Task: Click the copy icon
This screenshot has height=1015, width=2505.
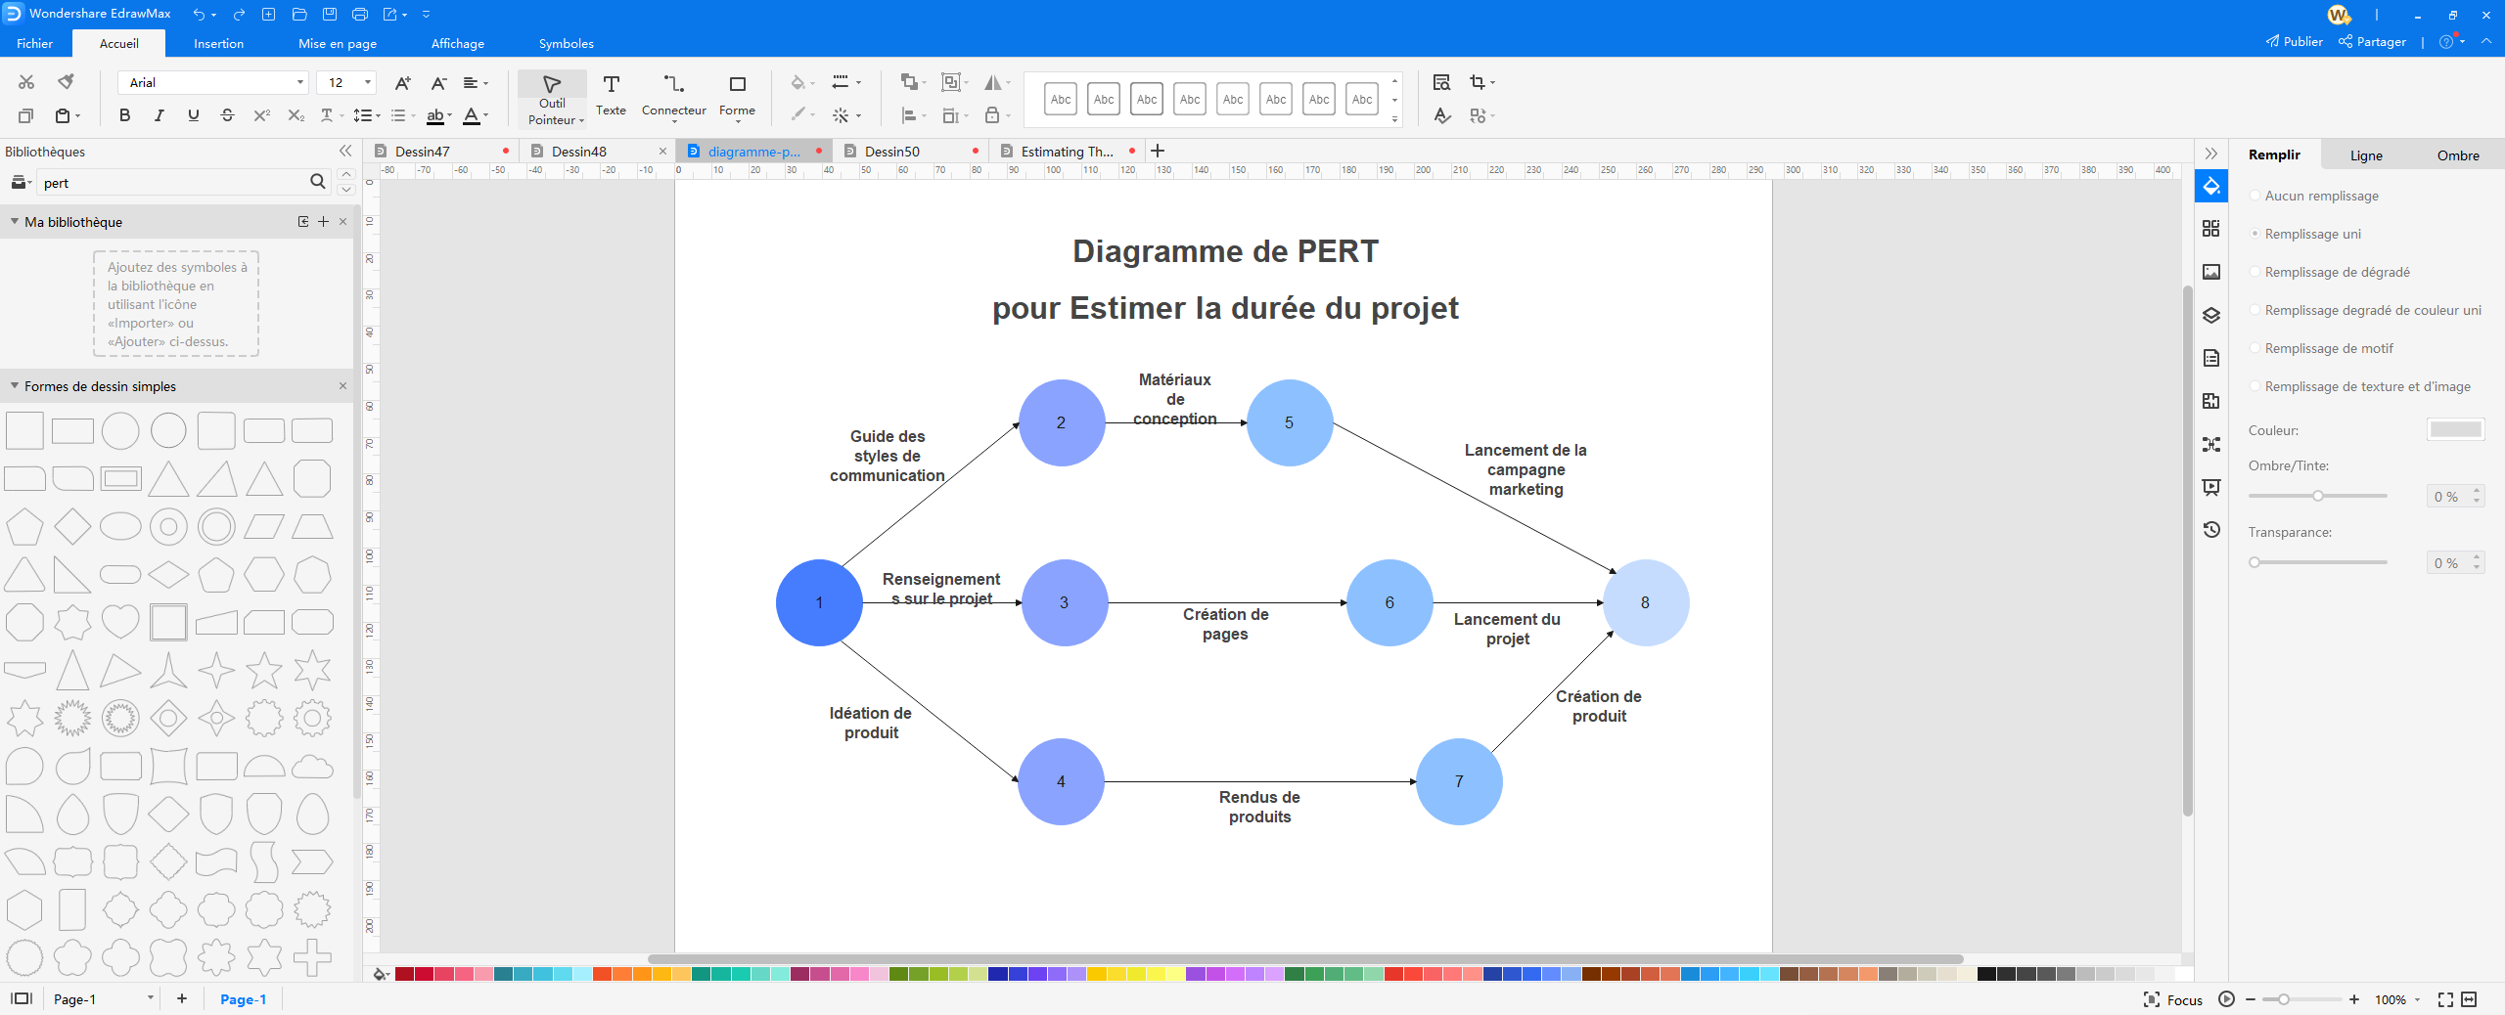Action: click(x=26, y=115)
